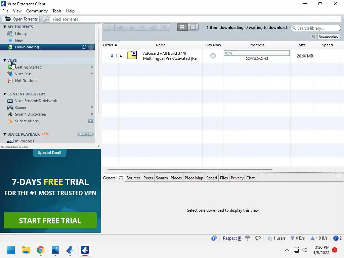
Task: Switch to the Privacy tab
Action: 237,178
